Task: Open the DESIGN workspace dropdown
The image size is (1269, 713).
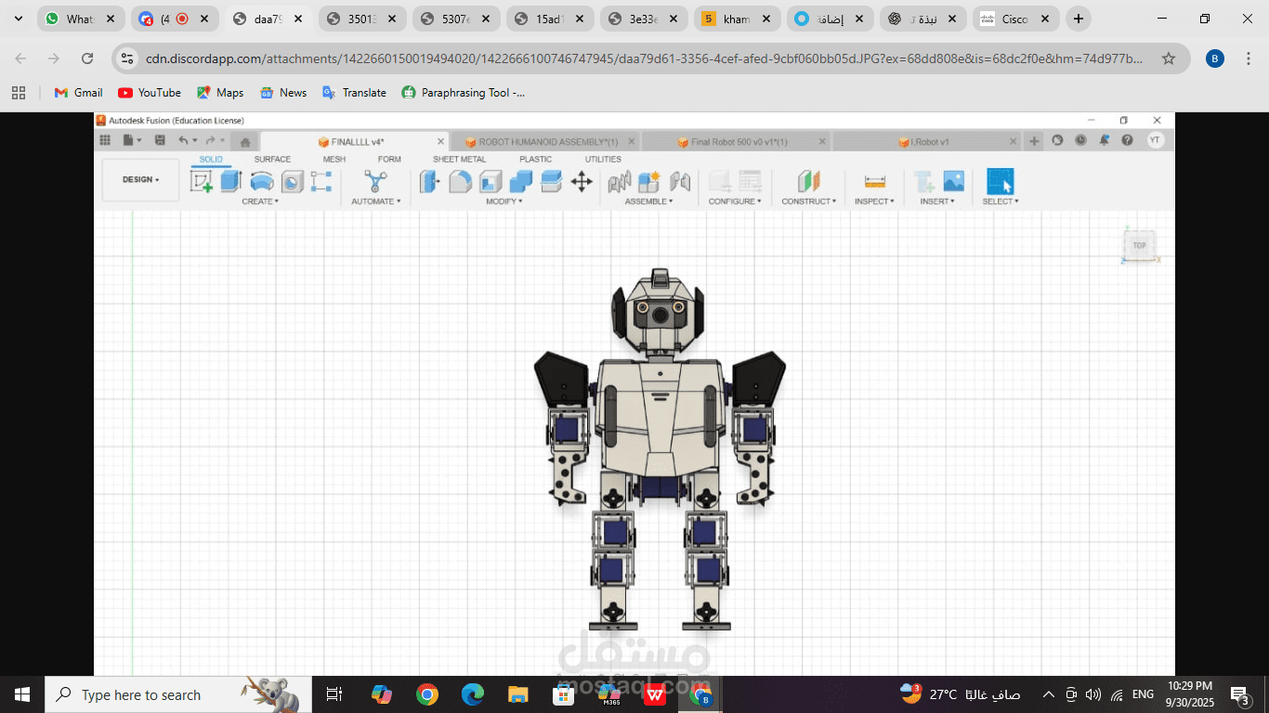Action: [x=140, y=179]
